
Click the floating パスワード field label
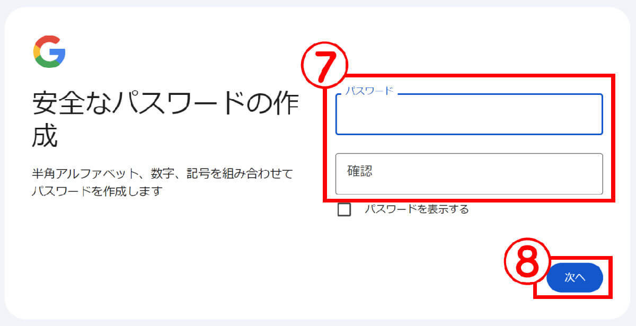click(x=369, y=91)
